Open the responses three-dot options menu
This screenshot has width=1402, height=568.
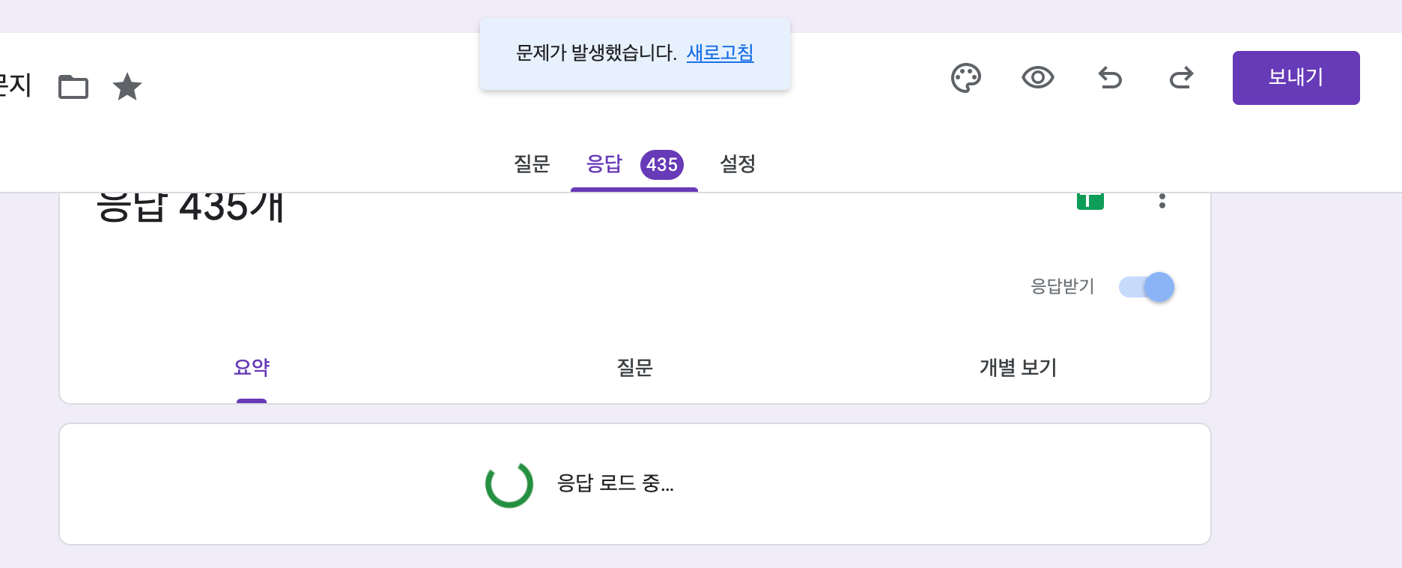[x=1162, y=201]
